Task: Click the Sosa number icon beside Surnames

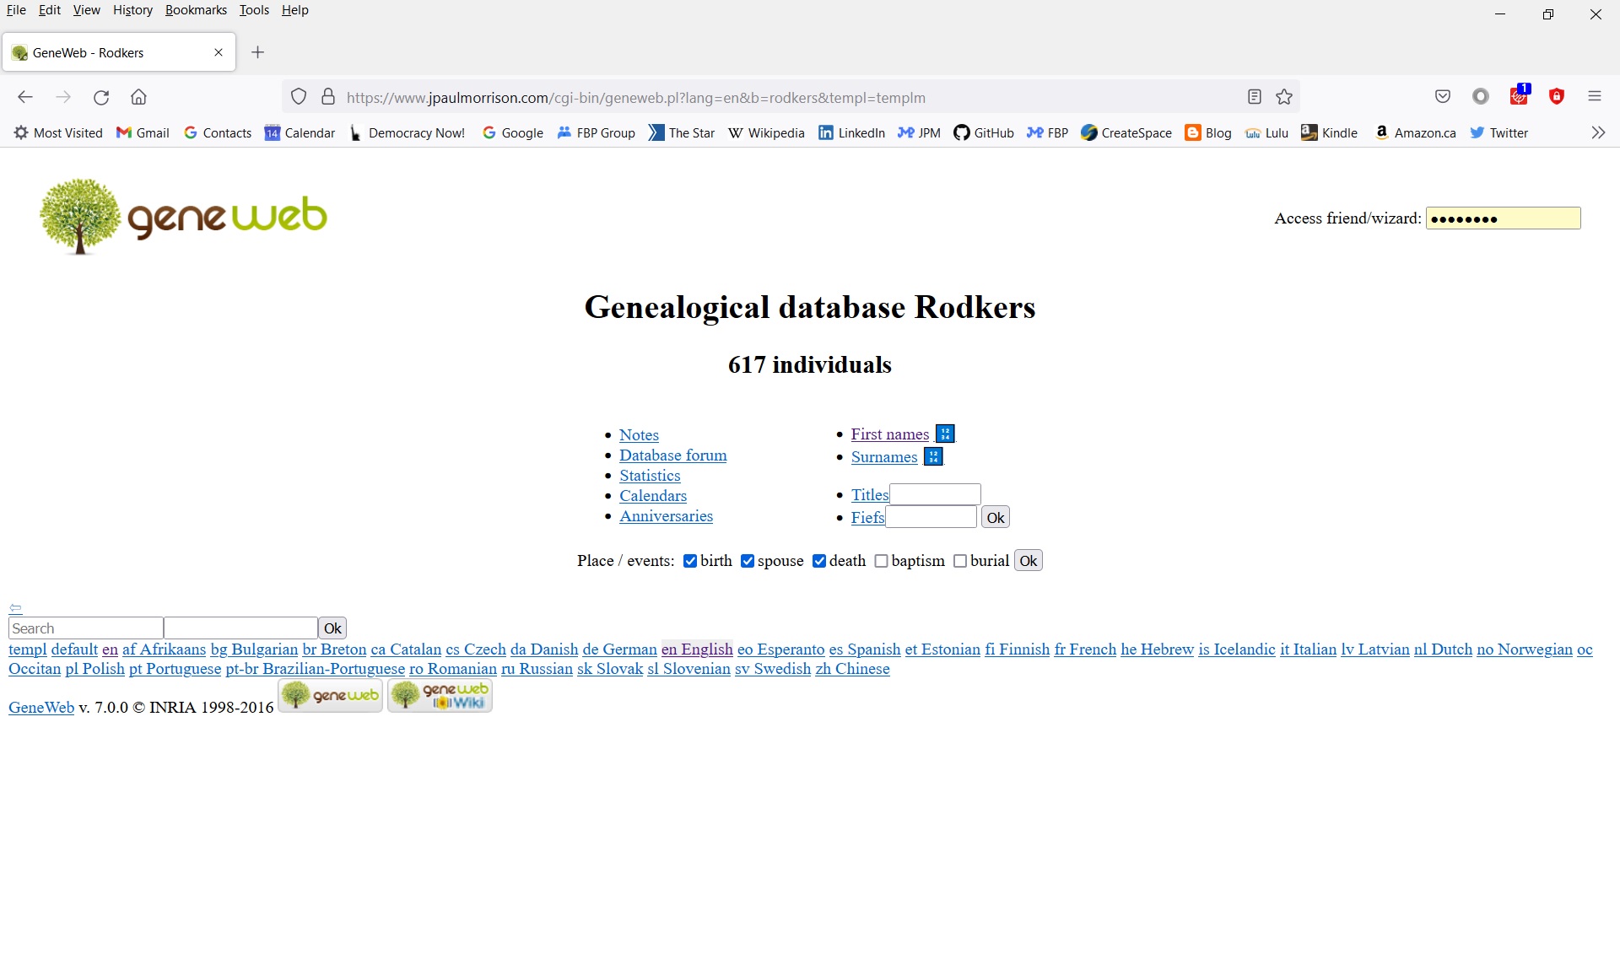Action: [933, 456]
